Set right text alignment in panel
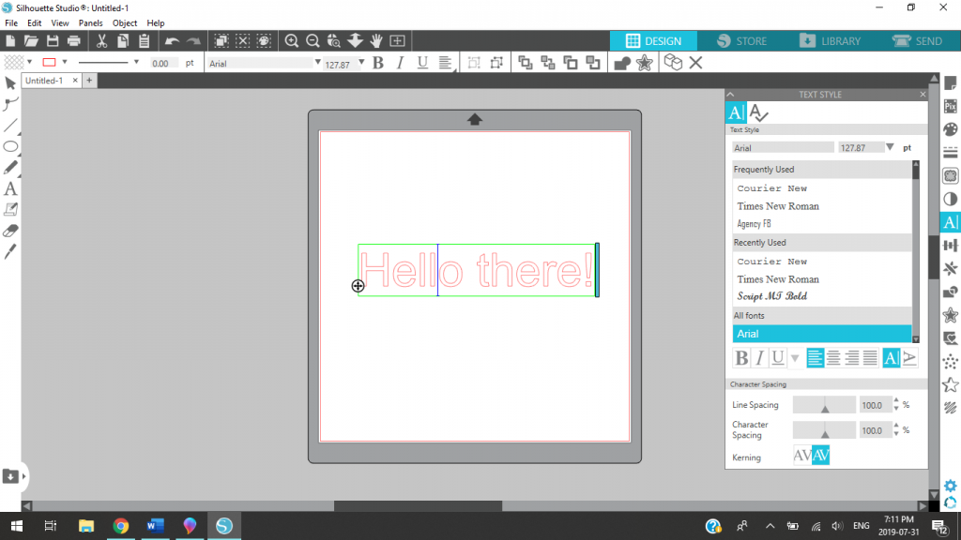The width and height of the screenshot is (961, 540). pos(851,357)
